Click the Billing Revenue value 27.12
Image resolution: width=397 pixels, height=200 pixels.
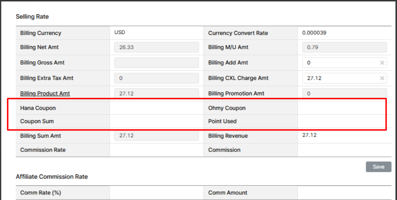[309, 135]
